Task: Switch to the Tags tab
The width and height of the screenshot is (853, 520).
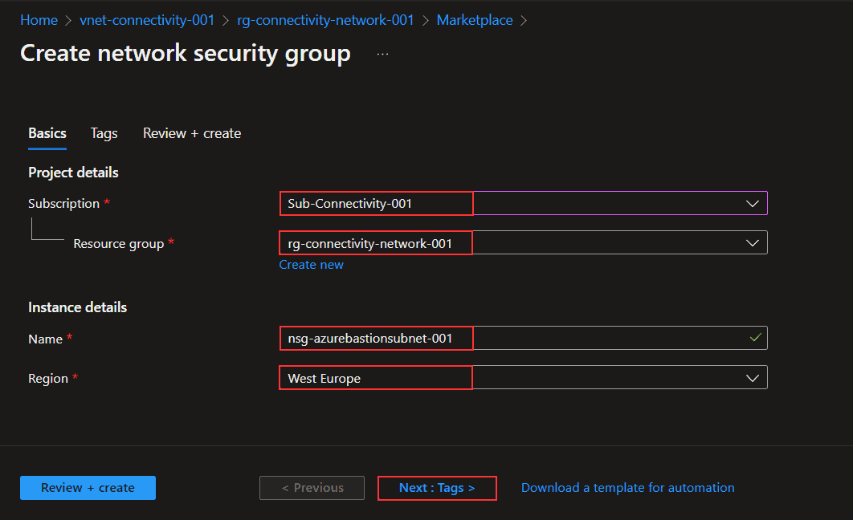Action: [x=104, y=133]
